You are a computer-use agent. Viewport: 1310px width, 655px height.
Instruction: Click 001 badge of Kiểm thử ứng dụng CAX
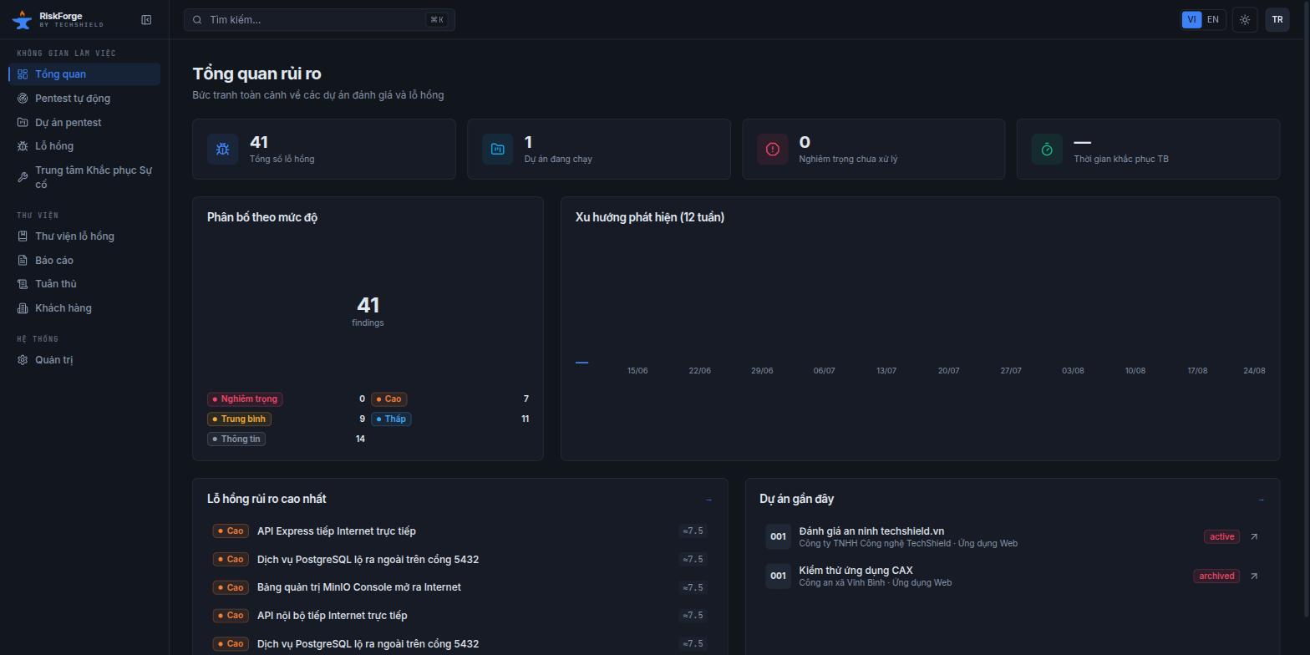coord(778,576)
